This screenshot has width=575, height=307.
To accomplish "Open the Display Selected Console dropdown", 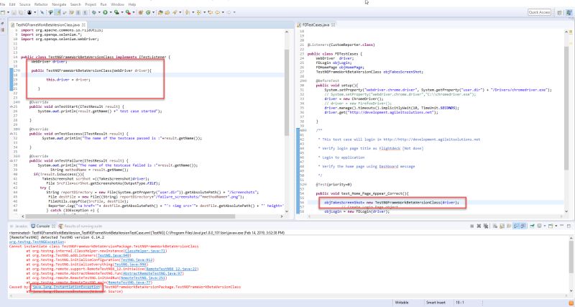I will click(x=545, y=226).
